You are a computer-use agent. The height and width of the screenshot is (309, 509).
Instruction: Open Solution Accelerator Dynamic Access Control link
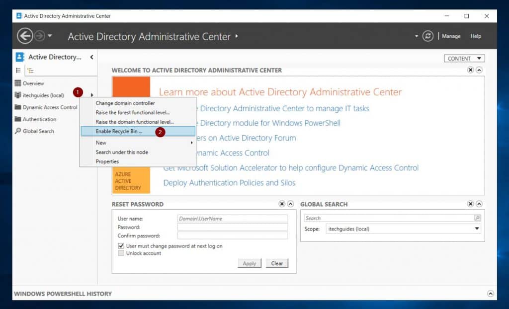pyautogui.click(x=291, y=168)
